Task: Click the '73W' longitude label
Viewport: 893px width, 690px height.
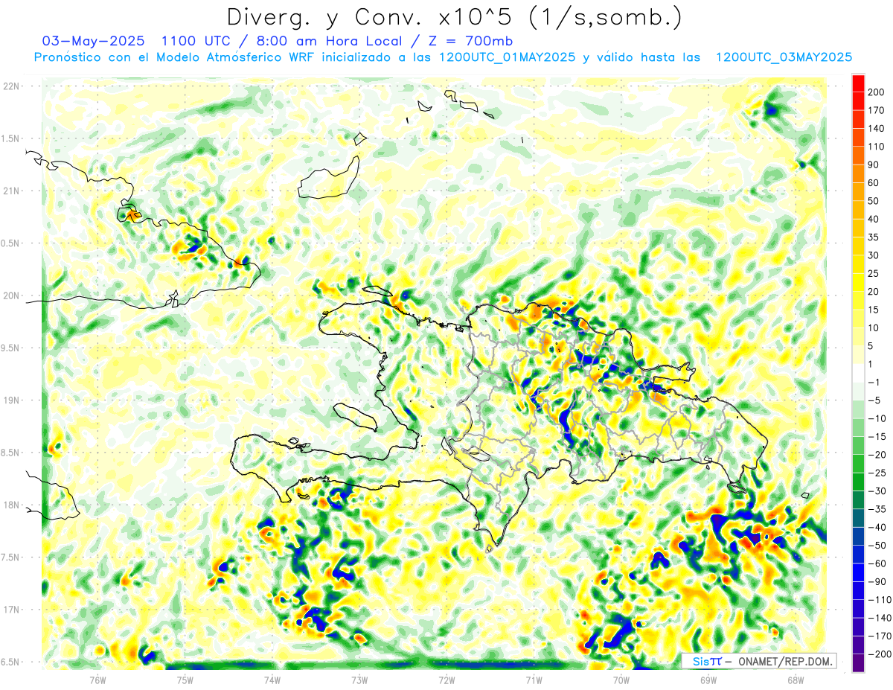Action: (359, 680)
